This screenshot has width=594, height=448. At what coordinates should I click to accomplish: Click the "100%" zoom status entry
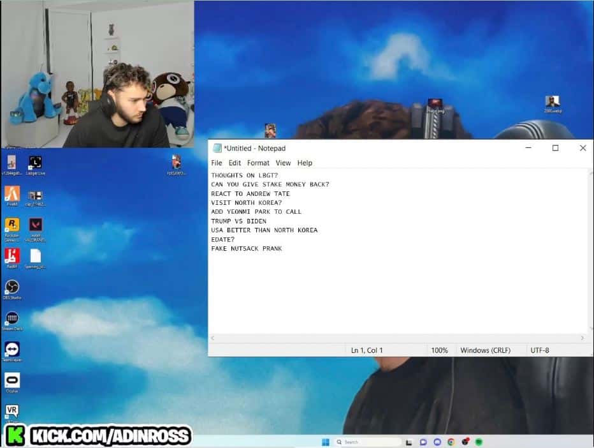click(x=439, y=350)
